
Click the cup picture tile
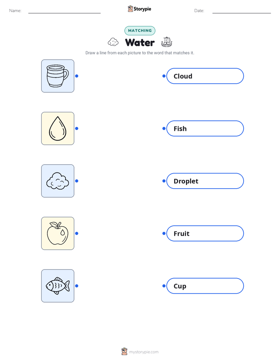[x=58, y=76]
